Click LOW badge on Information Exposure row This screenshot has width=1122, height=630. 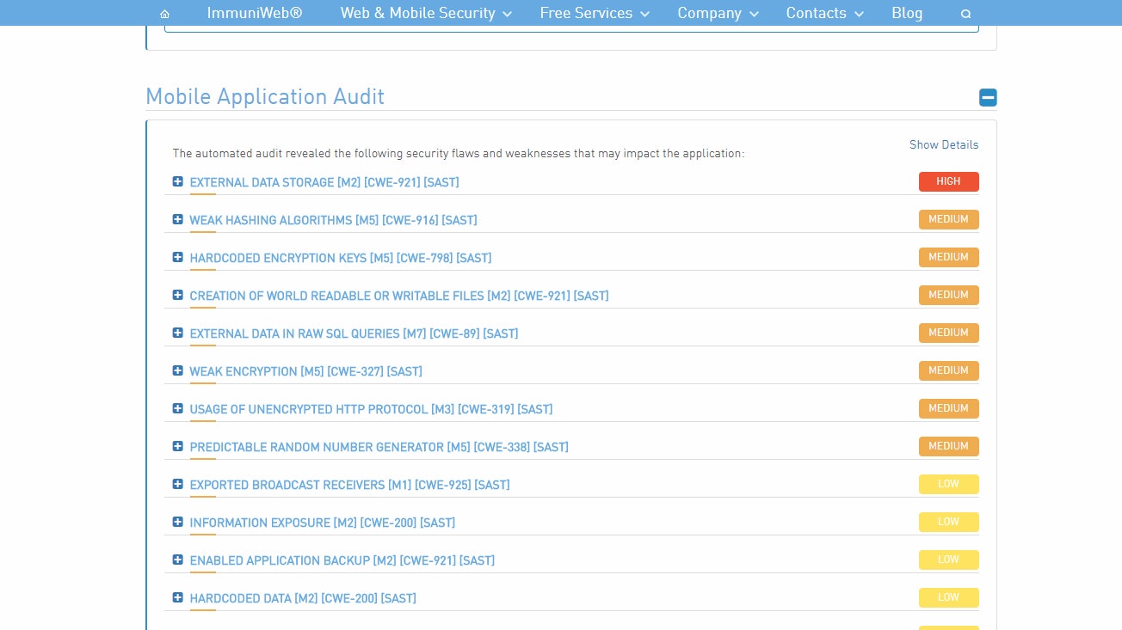point(948,522)
